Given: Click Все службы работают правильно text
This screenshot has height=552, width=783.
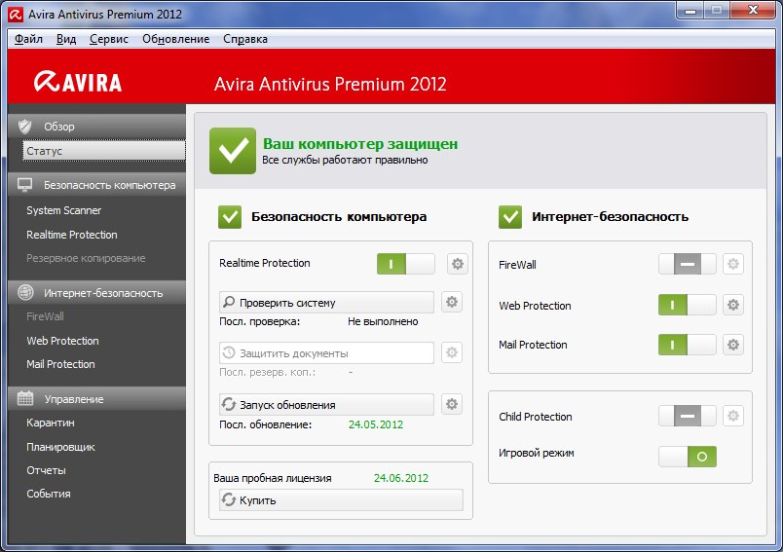Looking at the screenshot, I should pos(345,161).
